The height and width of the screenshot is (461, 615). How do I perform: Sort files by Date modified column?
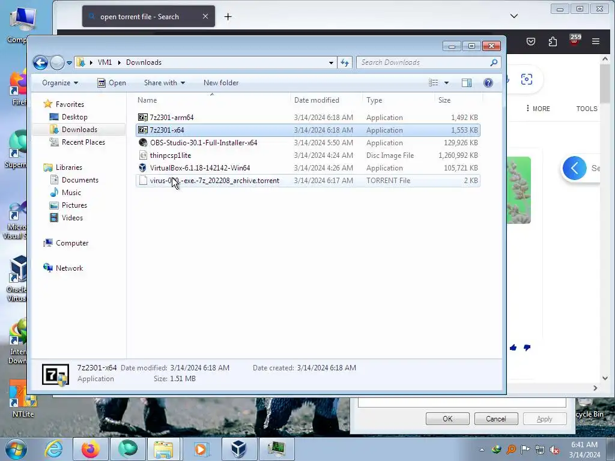pos(327,100)
